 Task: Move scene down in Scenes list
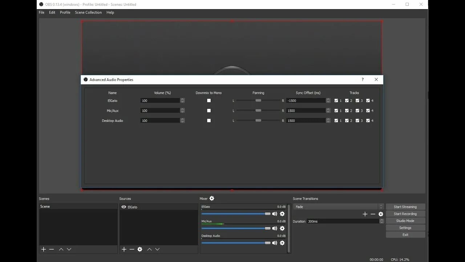tap(69, 249)
